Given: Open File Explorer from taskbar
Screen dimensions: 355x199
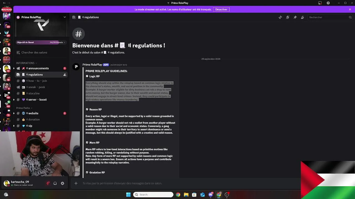Looking at the screenshot, I should click(x=186, y=195).
